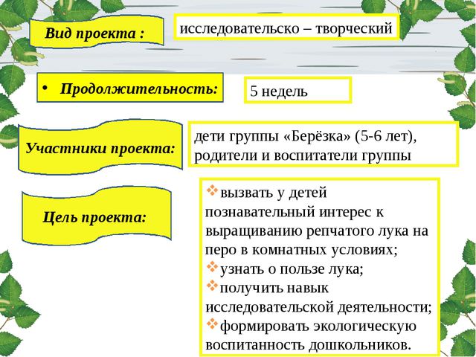Click the text 'формировать экологическую'
The width and height of the screenshot is (476, 357).
coord(318,327)
